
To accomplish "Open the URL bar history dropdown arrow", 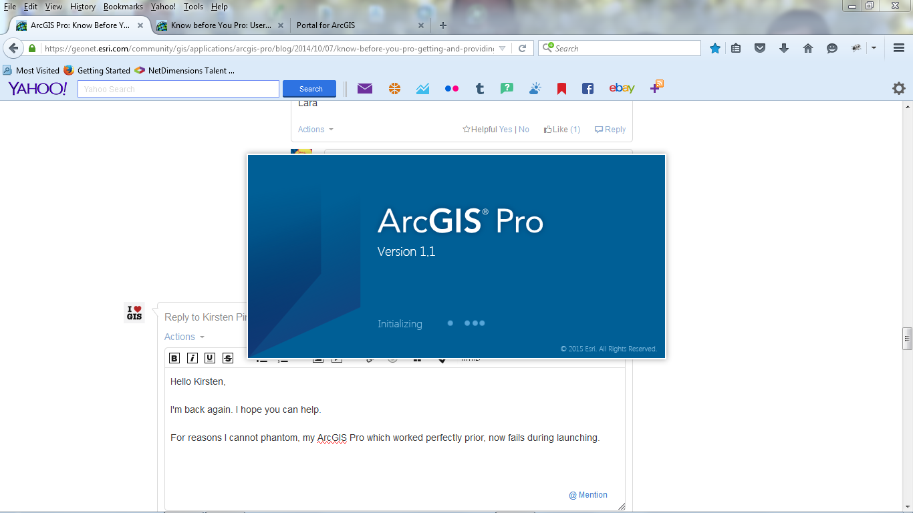I will click(x=503, y=48).
